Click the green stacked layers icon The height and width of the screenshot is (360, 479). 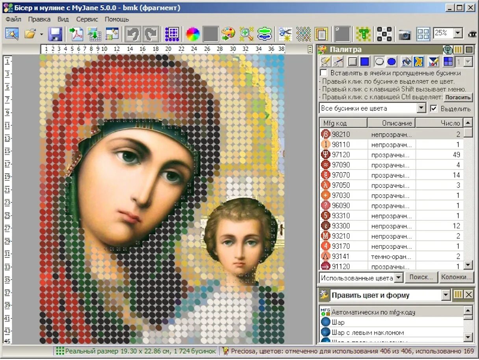pyautogui.click(x=265, y=34)
